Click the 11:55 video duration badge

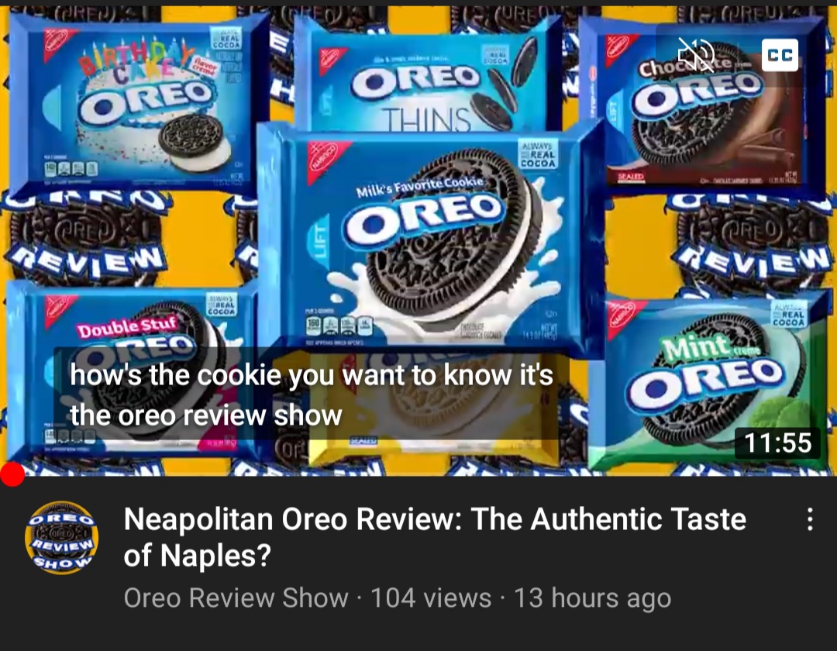[x=778, y=443]
